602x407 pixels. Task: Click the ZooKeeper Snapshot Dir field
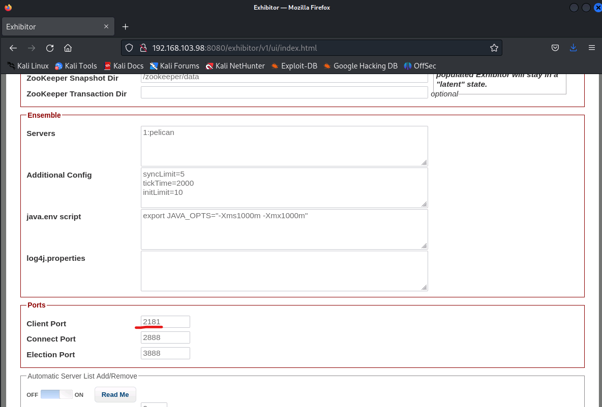[284, 78]
